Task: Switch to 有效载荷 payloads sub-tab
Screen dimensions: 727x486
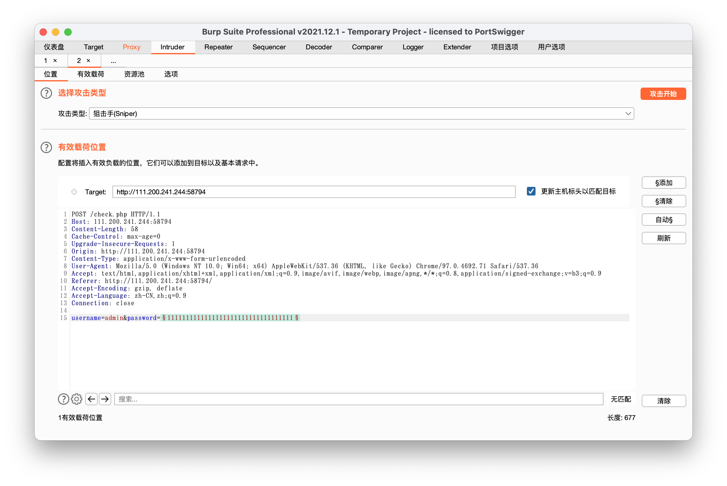Action: (90, 74)
